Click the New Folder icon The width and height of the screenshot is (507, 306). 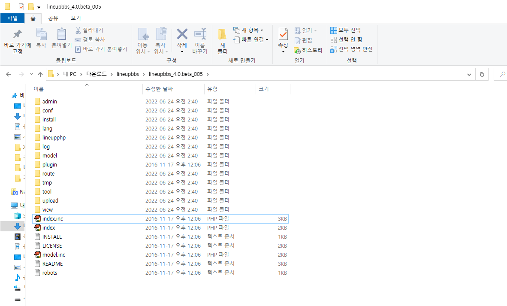pyautogui.click(x=222, y=35)
